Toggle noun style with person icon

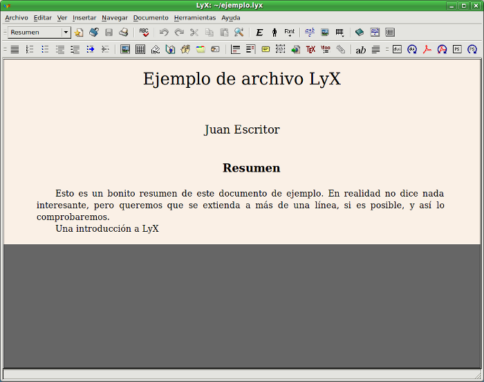point(274,32)
